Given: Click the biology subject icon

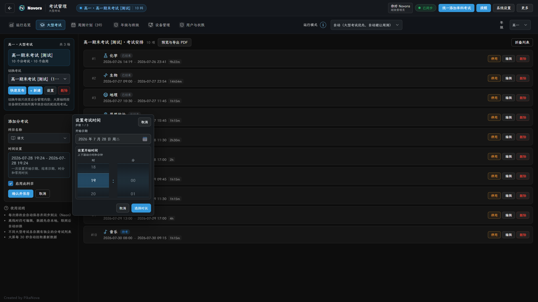Looking at the screenshot, I should (x=106, y=75).
